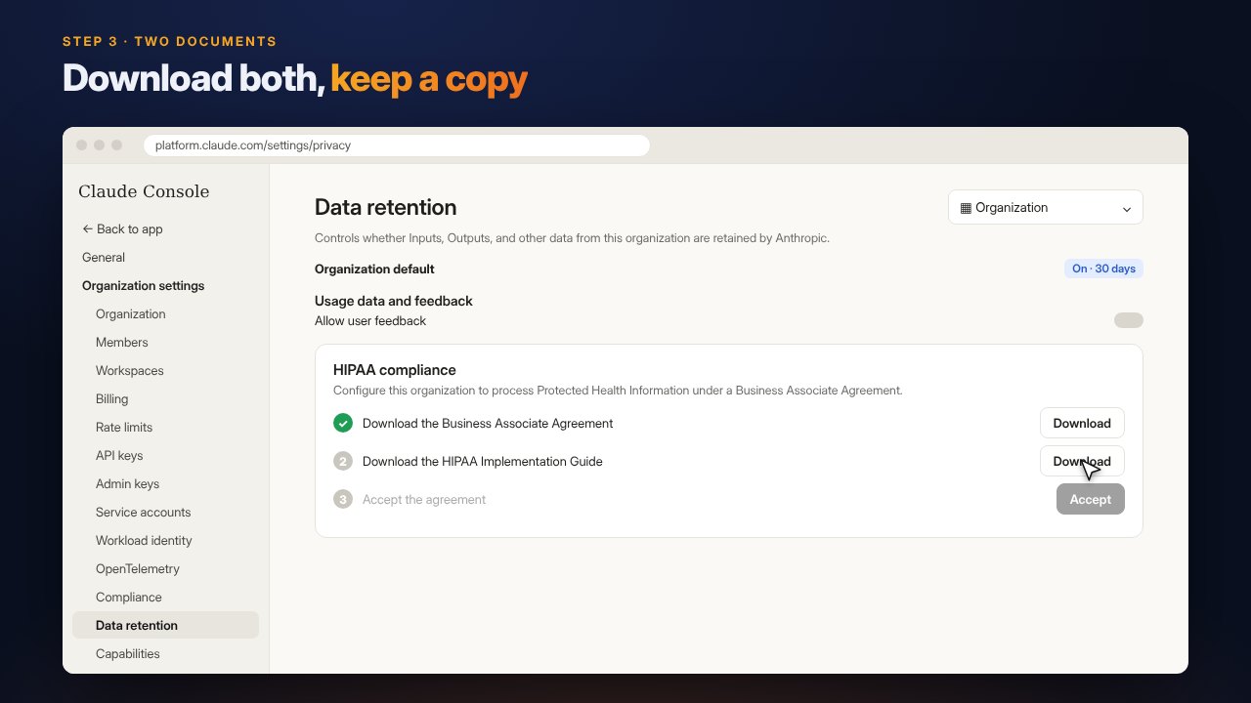
Task: Toggle the Allow user feedback switch
Action: tap(1128, 320)
